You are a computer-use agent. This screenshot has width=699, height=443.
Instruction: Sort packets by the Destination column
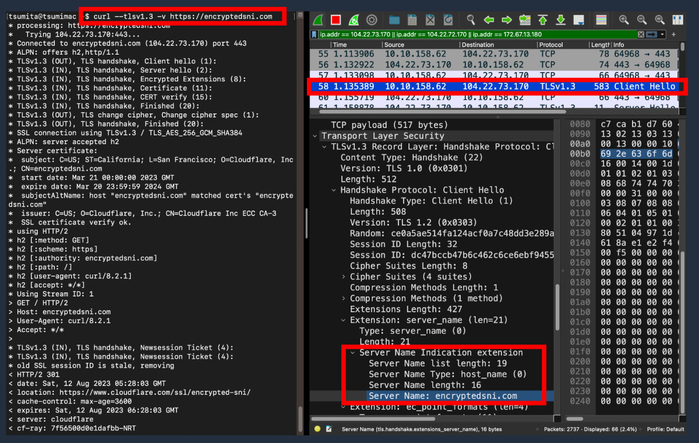pos(498,45)
